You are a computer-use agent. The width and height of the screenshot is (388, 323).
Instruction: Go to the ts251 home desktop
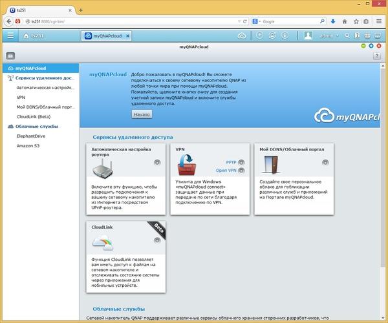34,36
